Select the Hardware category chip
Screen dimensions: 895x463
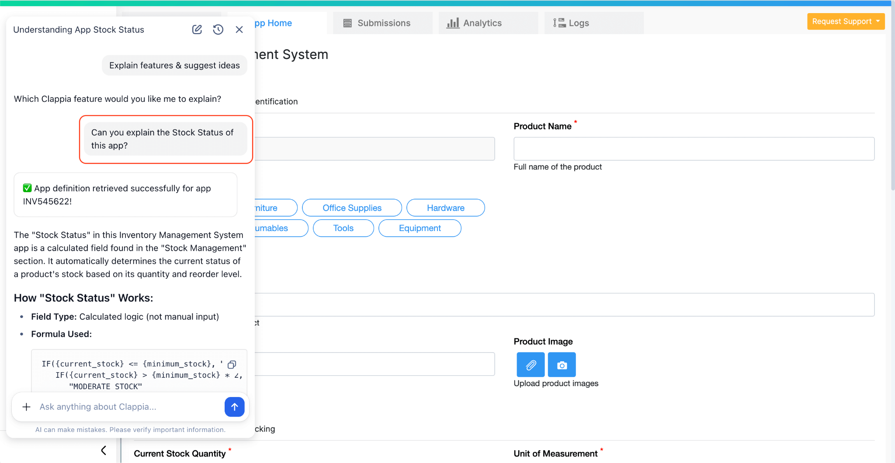[445, 207]
